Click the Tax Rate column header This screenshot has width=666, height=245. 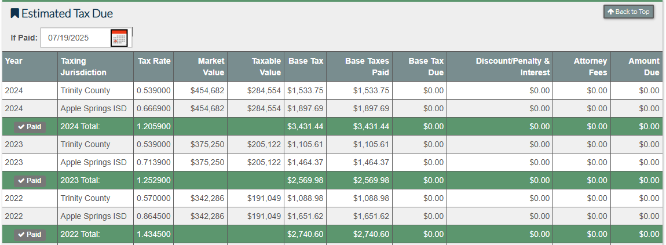[154, 61]
